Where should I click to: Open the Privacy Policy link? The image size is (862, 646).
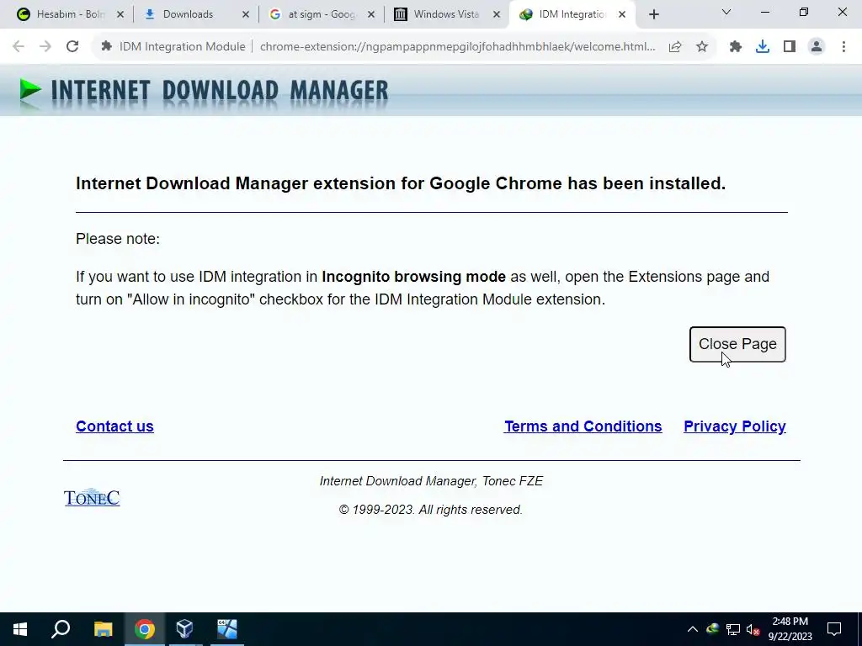[734, 426]
